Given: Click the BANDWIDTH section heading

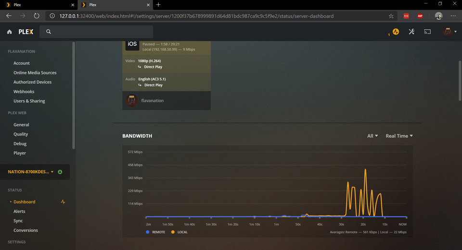Looking at the screenshot, I should coord(137,136).
